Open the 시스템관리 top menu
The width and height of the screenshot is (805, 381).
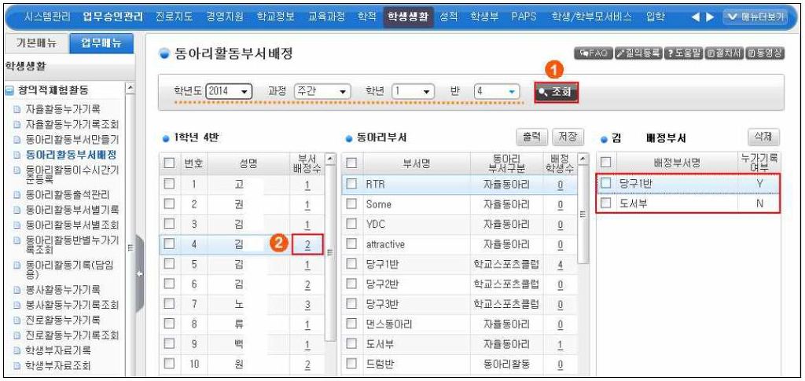(47, 17)
